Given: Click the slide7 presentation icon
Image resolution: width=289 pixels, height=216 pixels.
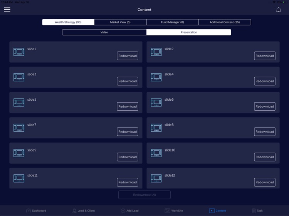Looking at the screenshot, I should coord(19,128).
